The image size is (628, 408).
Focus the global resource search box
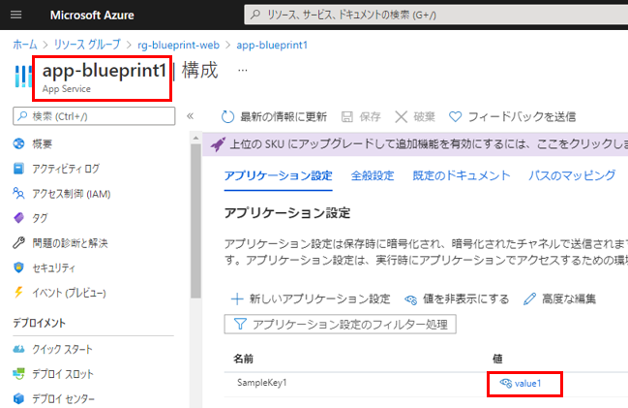[x=435, y=15]
